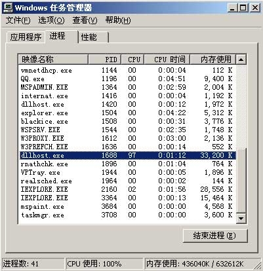
Task: Open the 帮助(H) menu
Action: point(118,20)
